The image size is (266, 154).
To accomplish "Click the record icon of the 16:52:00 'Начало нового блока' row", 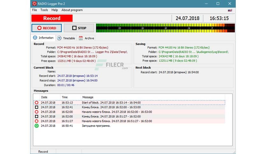I will tap(37, 112).
